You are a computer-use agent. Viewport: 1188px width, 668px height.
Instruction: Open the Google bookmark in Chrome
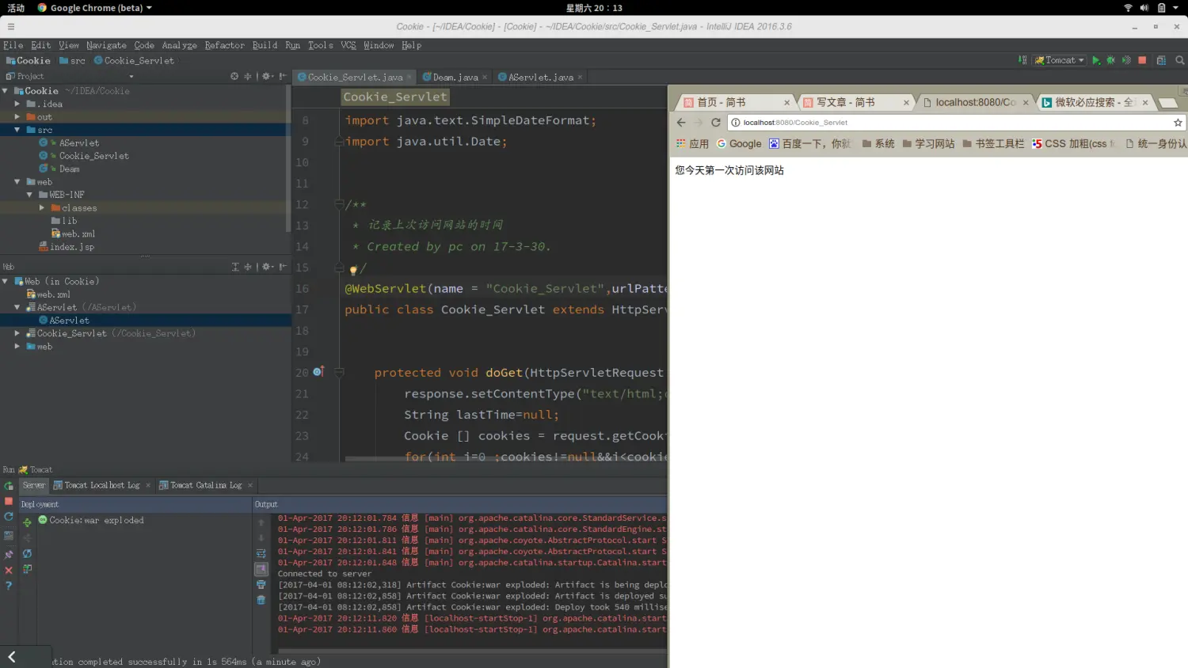pos(739,143)
